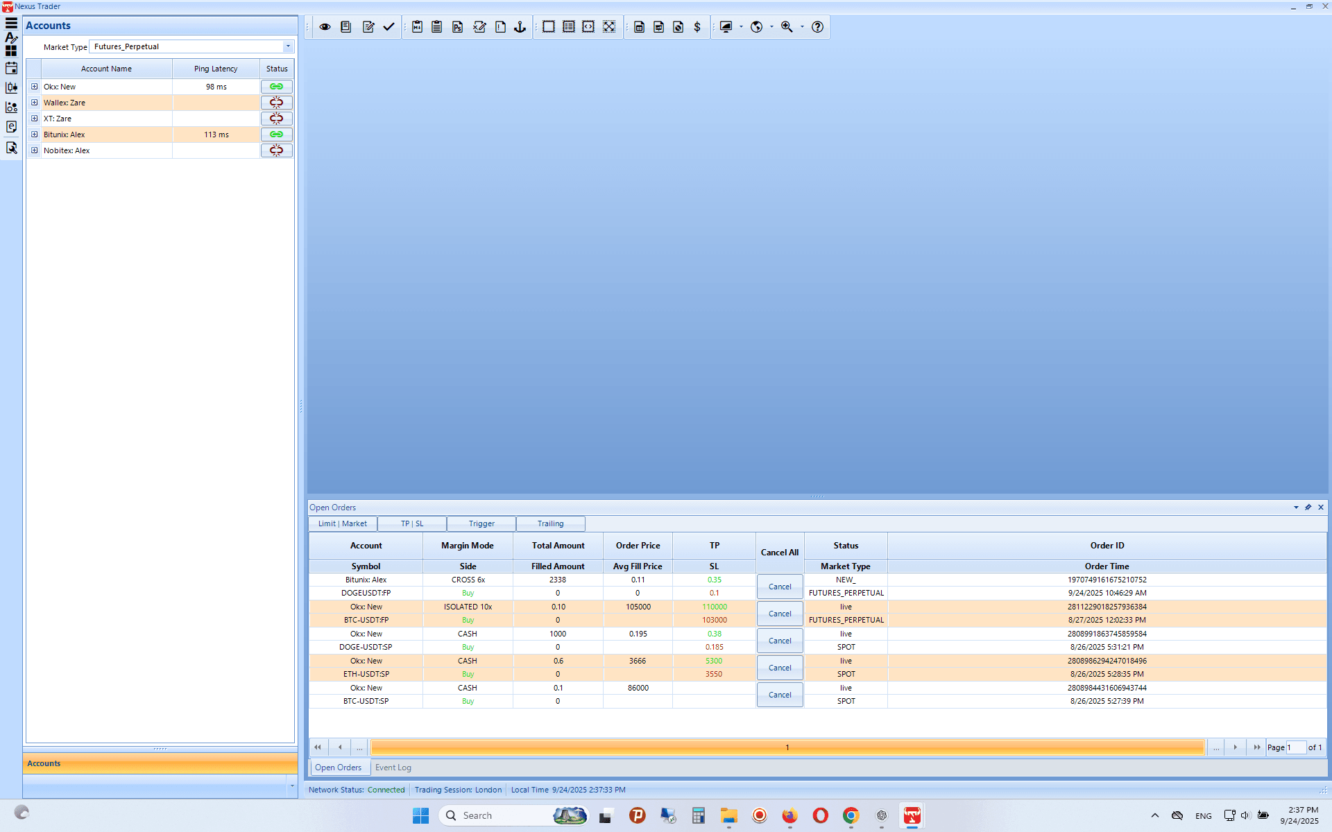Screen dimensions: 1332x832
Task: Click the dollar sign toolbar icon
Action: (x=697, y=27)
